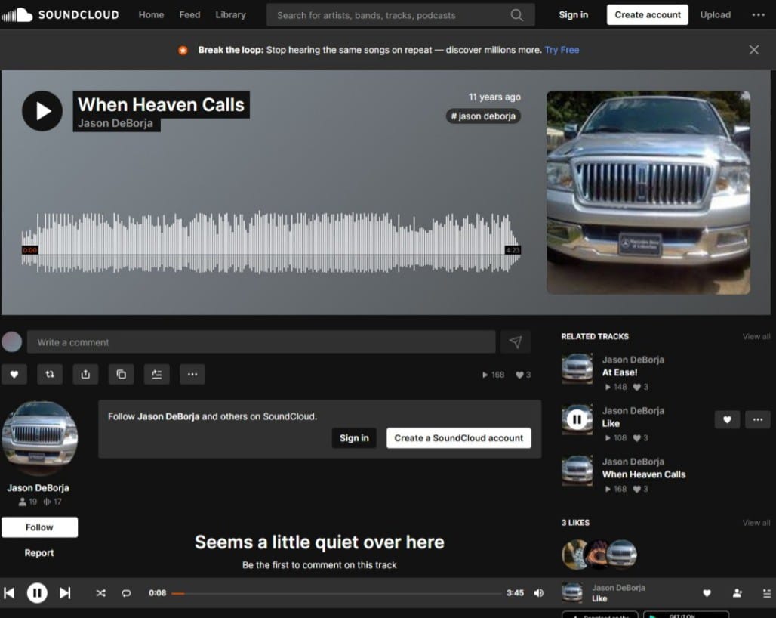The height and width of the screenshot is (618, 776).
Task: Skip to the next track in player bar
Action: tap(65, 593)
